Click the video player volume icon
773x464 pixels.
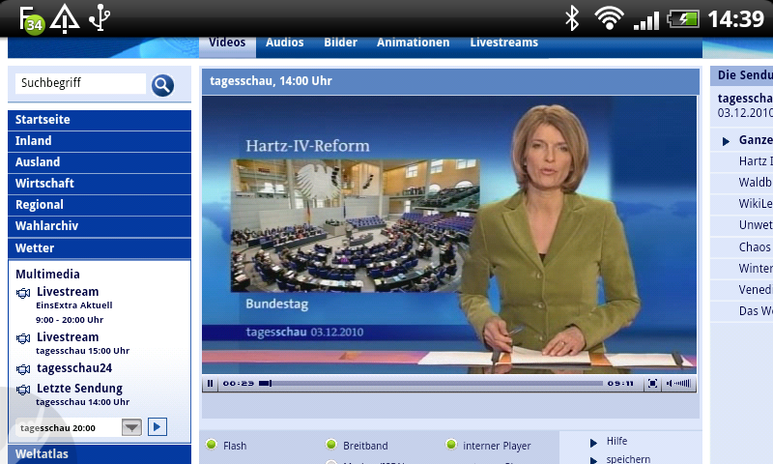point(680,384)
